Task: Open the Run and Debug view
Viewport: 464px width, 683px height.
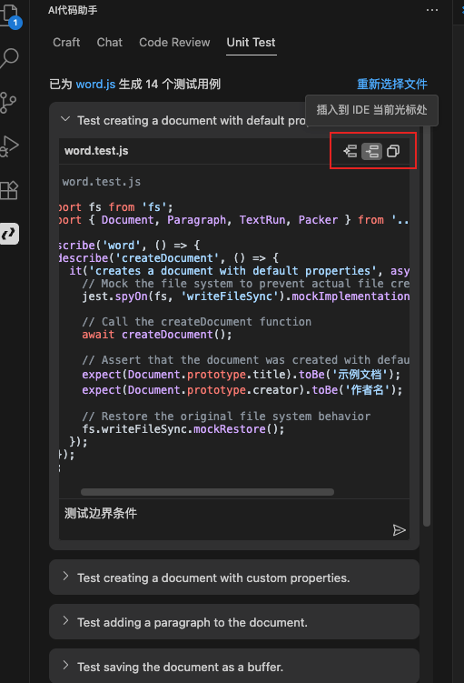Action: pyautogui.click(x=10, y=146)
